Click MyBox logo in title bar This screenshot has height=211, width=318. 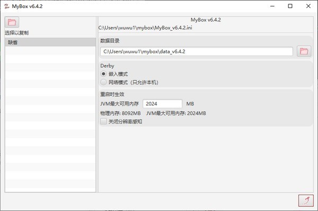tap(7, 6)
